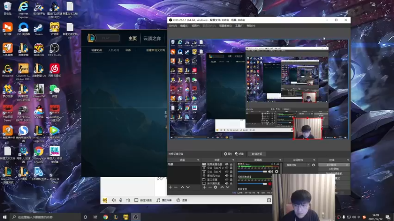This screenshot has width=394, height=221.
Task: Click 播放伴奏 in YY bottom bar
Action: coord(164,200)
